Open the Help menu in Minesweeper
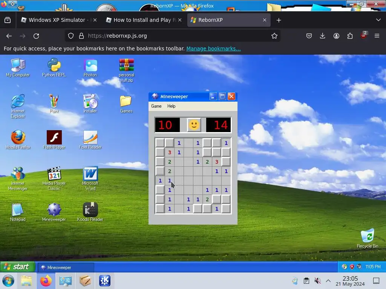386x289 pixels. (172, 106)
